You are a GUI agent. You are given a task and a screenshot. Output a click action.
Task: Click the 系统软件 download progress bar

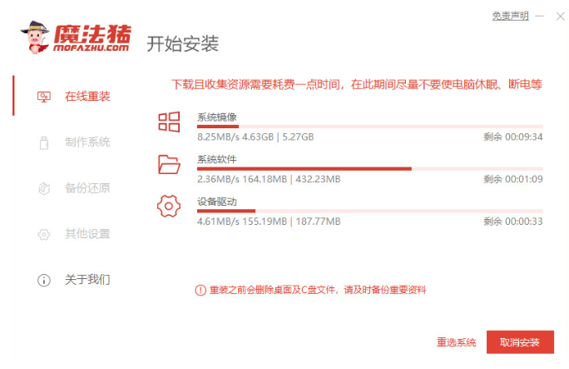point(369,168)
